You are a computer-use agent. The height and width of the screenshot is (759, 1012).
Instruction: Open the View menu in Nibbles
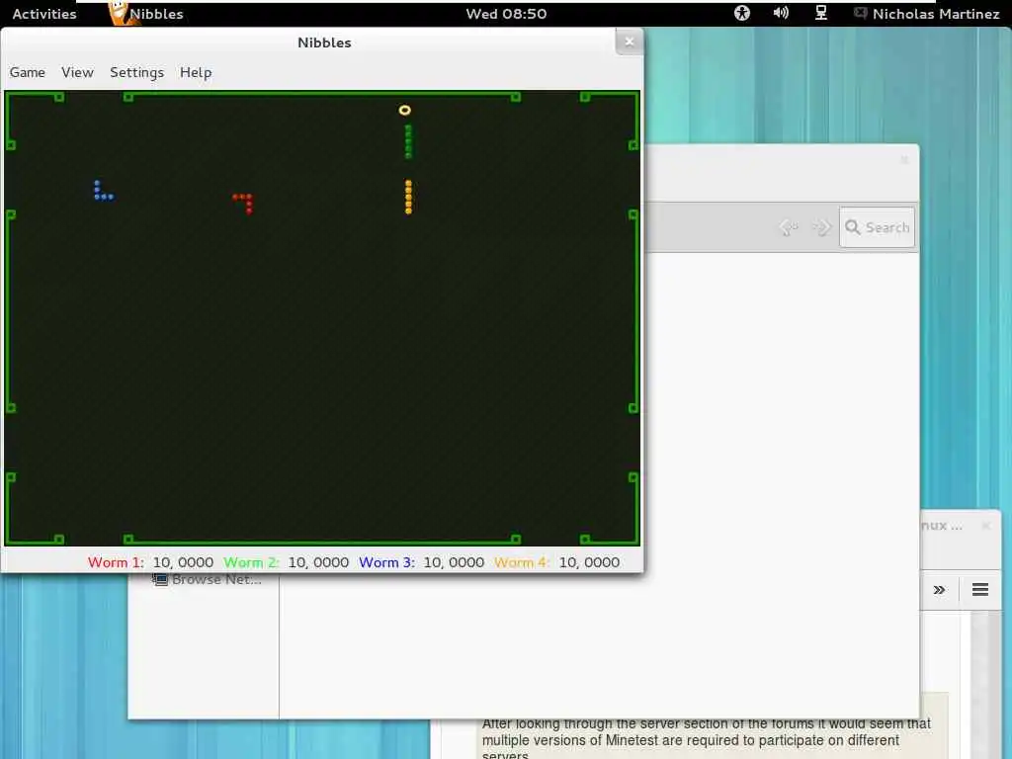pos(77,72)
